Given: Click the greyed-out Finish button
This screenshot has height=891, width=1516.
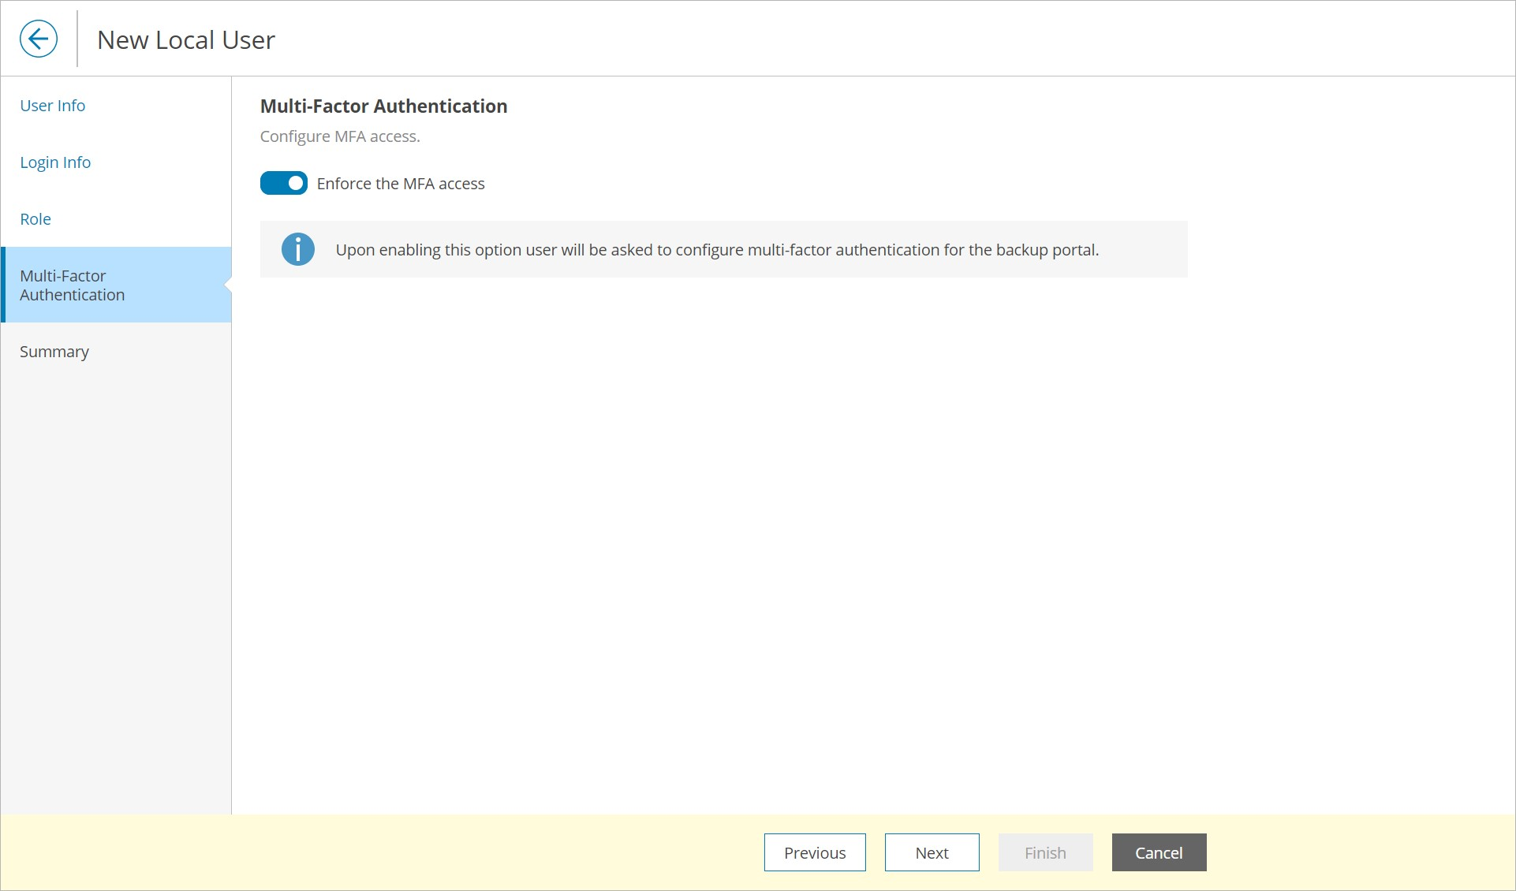Looking at the screenshot, I should pyautogui.click(x=1045, y=852).
